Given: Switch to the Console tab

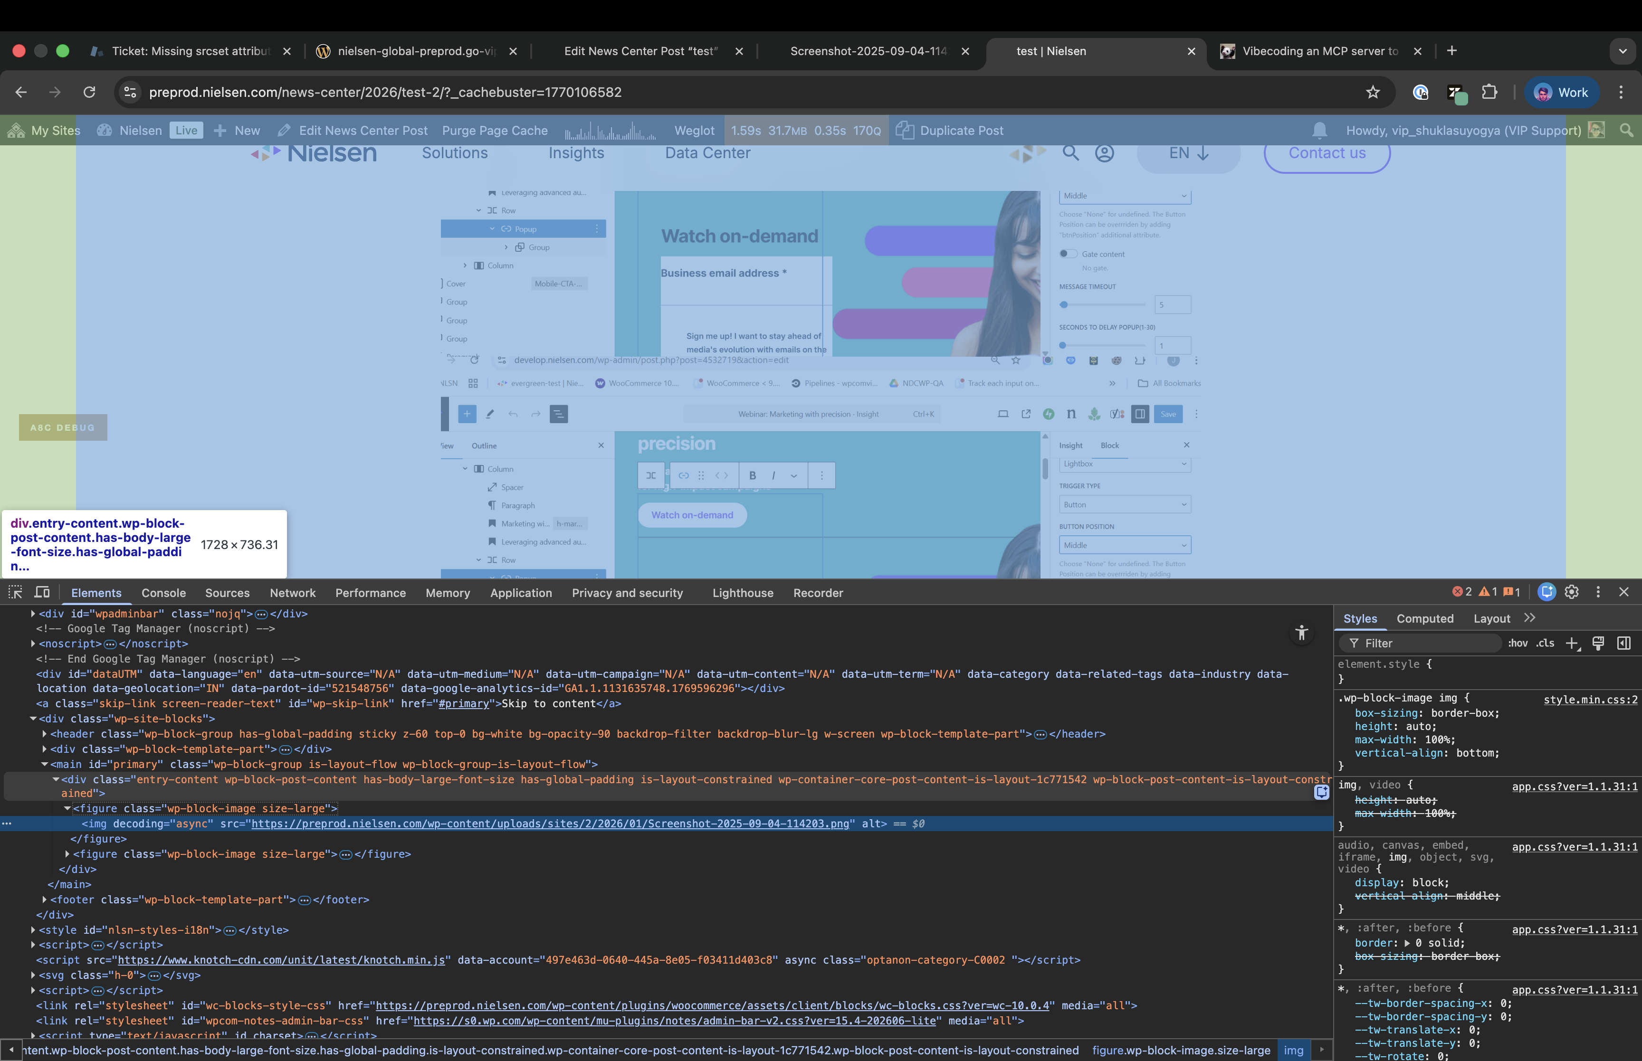Looking at the screenshot, I should 163,593.
